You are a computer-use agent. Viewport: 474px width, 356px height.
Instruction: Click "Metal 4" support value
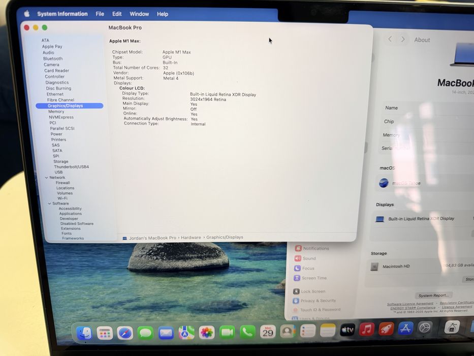pyautogui.click(x=171, y=78)
